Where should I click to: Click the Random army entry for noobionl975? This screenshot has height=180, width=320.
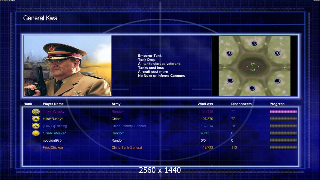tap(118, 140)
